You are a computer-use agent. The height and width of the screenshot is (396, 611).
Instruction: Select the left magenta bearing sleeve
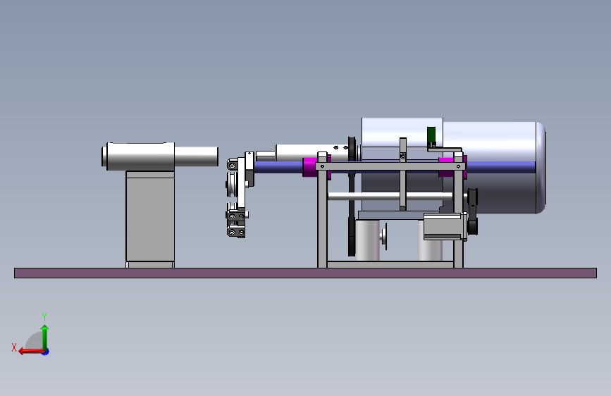[x=310, y=167]
